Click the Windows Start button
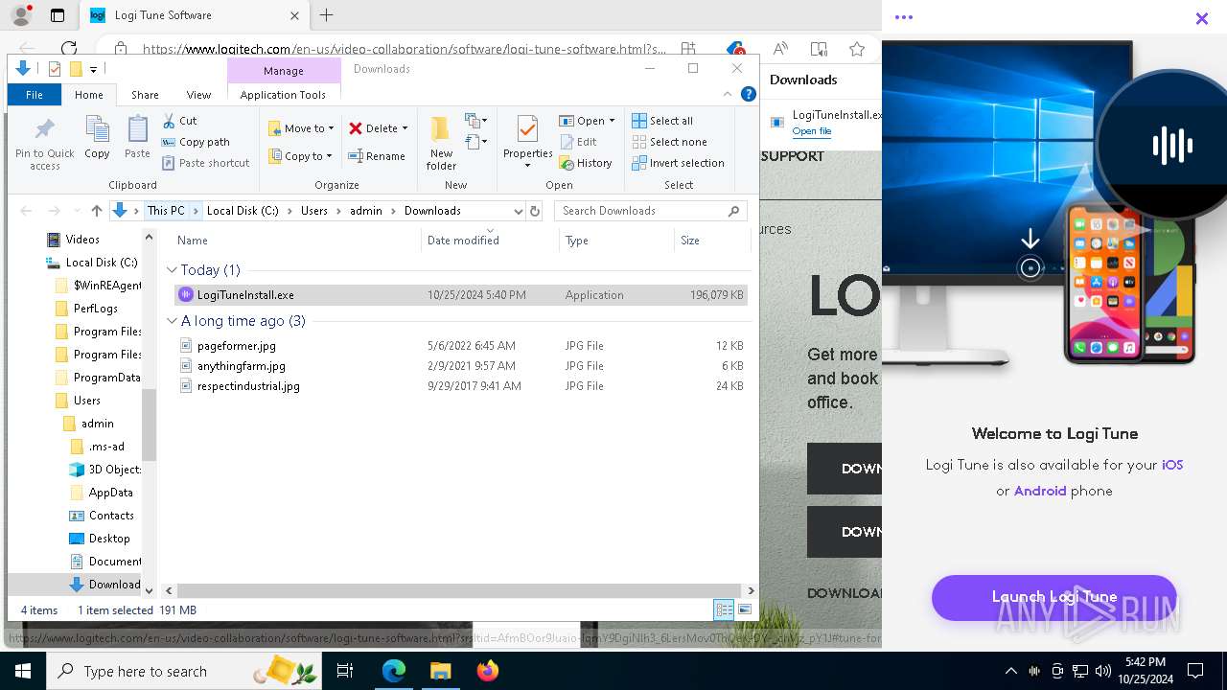This screenshot has width=1227, height=690. [x=23, y=671]
